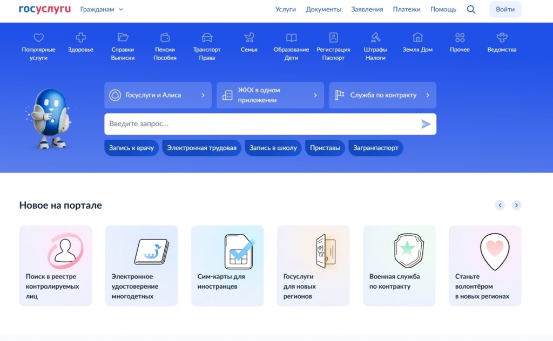Click the shield star icon on Военная служба card
This screenshot has height=341, width=553.
(409, 250)
